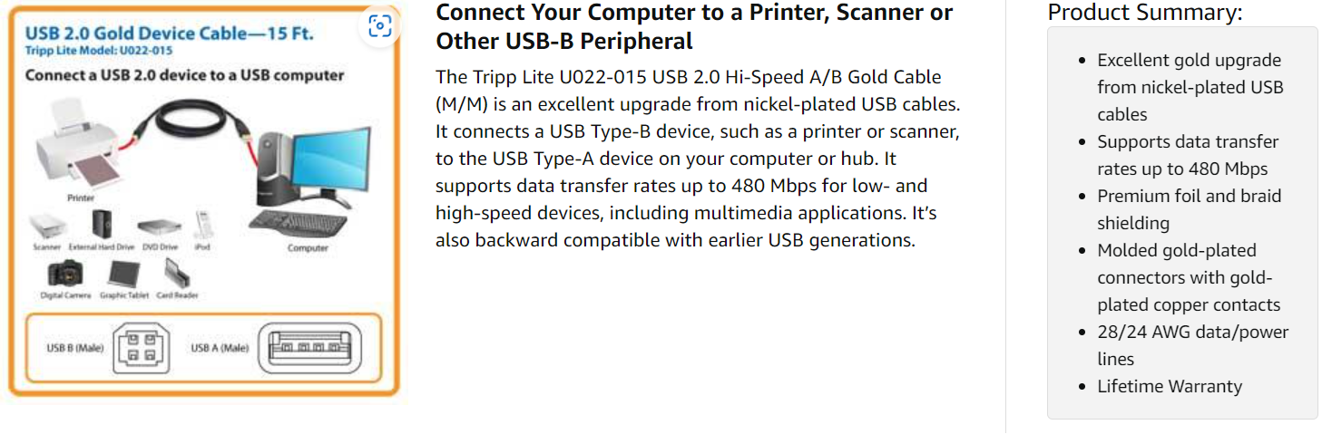Click the "Lifetime Warranty" bullet point
This screenshot has height=444, width=1332.
(1170, 386)
